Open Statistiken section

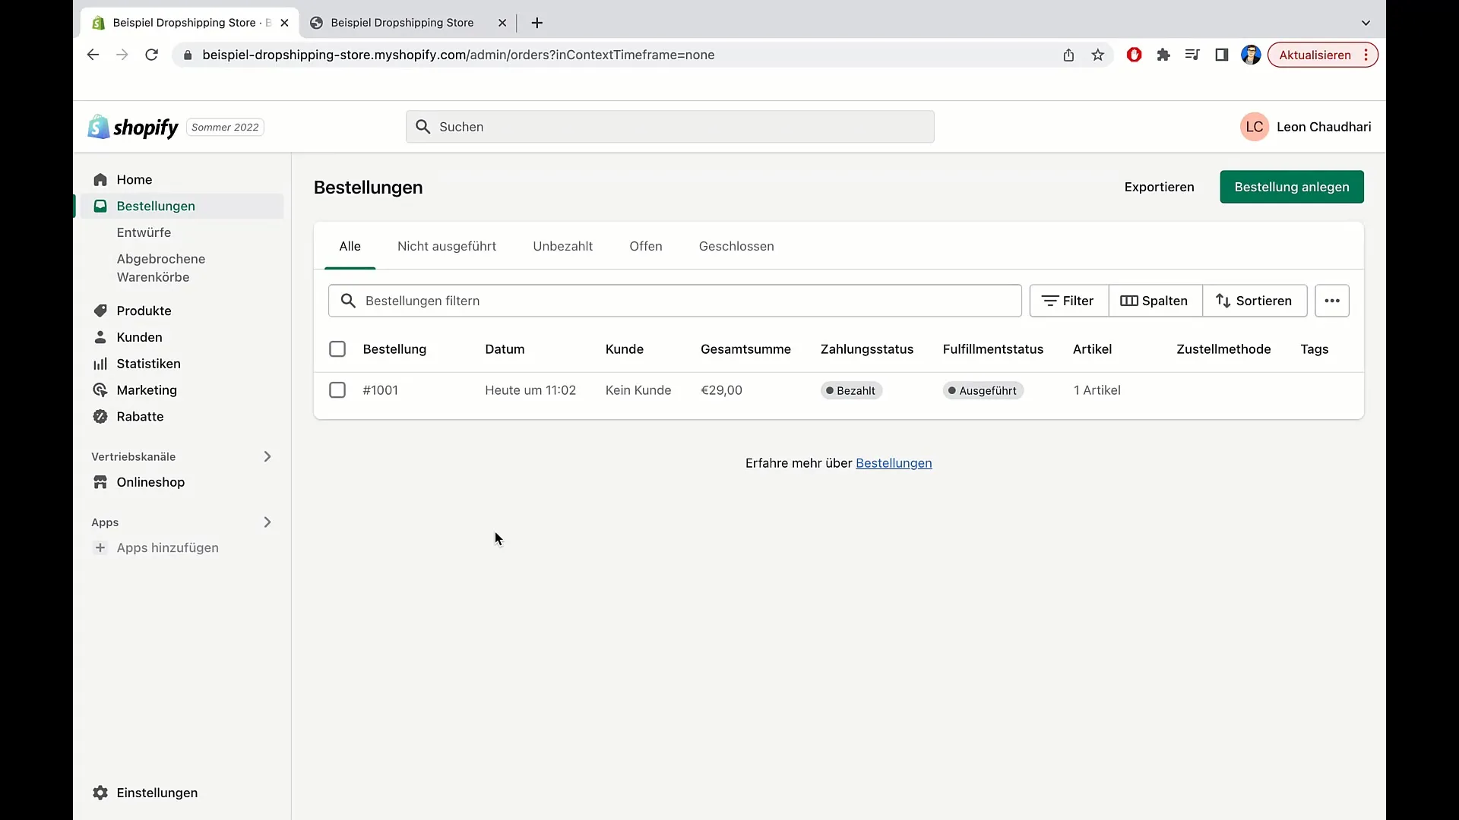click(x=148, y=364)
